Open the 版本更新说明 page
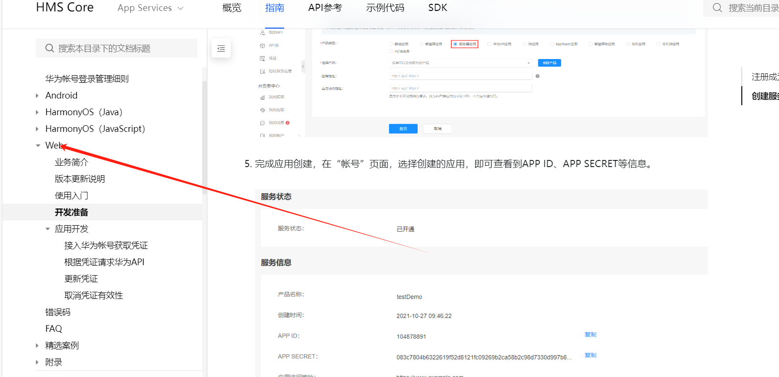 point(80,179)
